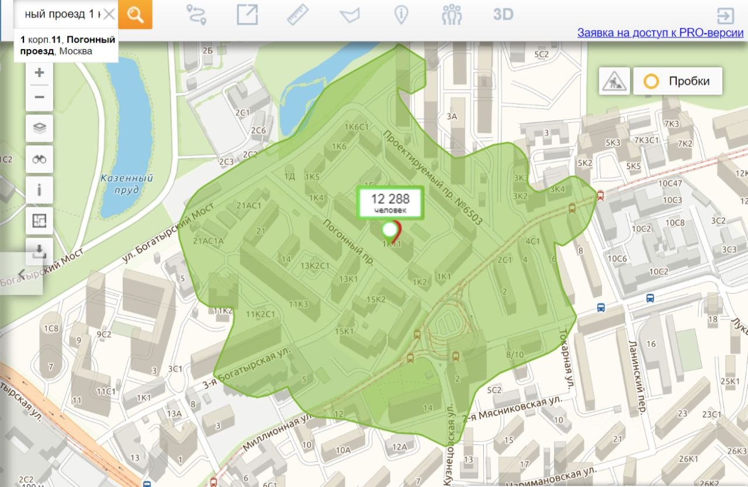Toggle the road works layer icon

click(x=614, y=81)
